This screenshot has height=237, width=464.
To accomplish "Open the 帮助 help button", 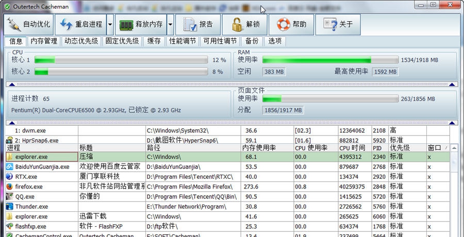I will (291, 25).
